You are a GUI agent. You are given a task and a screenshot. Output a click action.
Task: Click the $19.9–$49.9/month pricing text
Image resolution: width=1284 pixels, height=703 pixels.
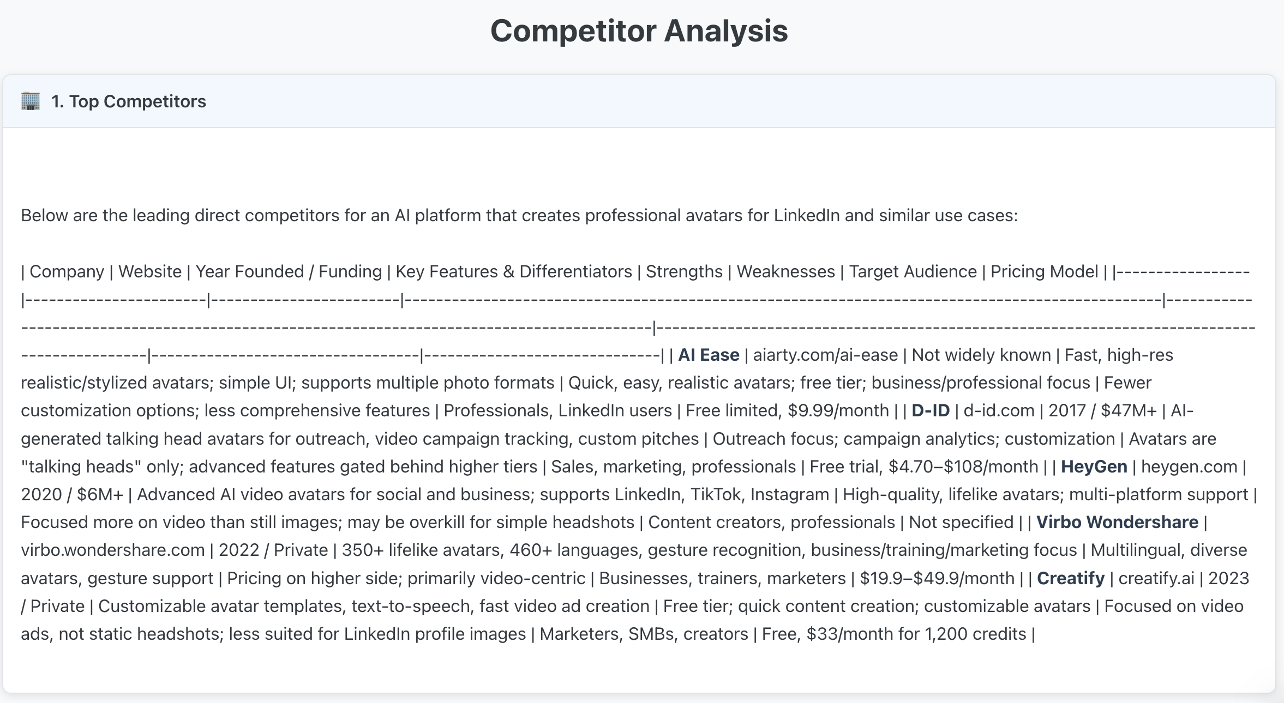937,578
